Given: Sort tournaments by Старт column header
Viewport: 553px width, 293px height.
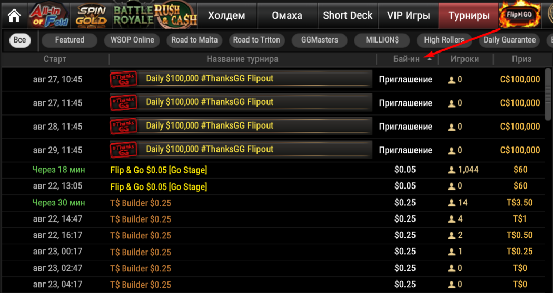Looking at the screenshot, I should click(x=55, y=59).
